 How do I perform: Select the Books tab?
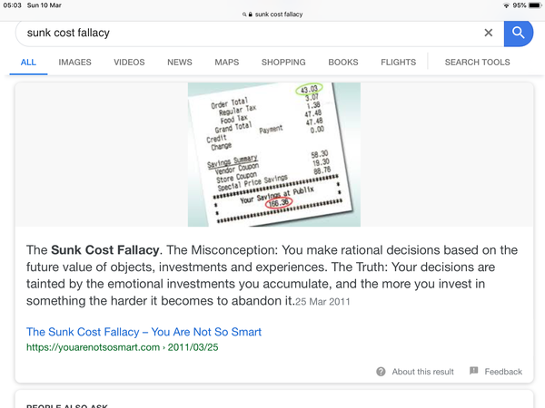click(x=343, y=62)
